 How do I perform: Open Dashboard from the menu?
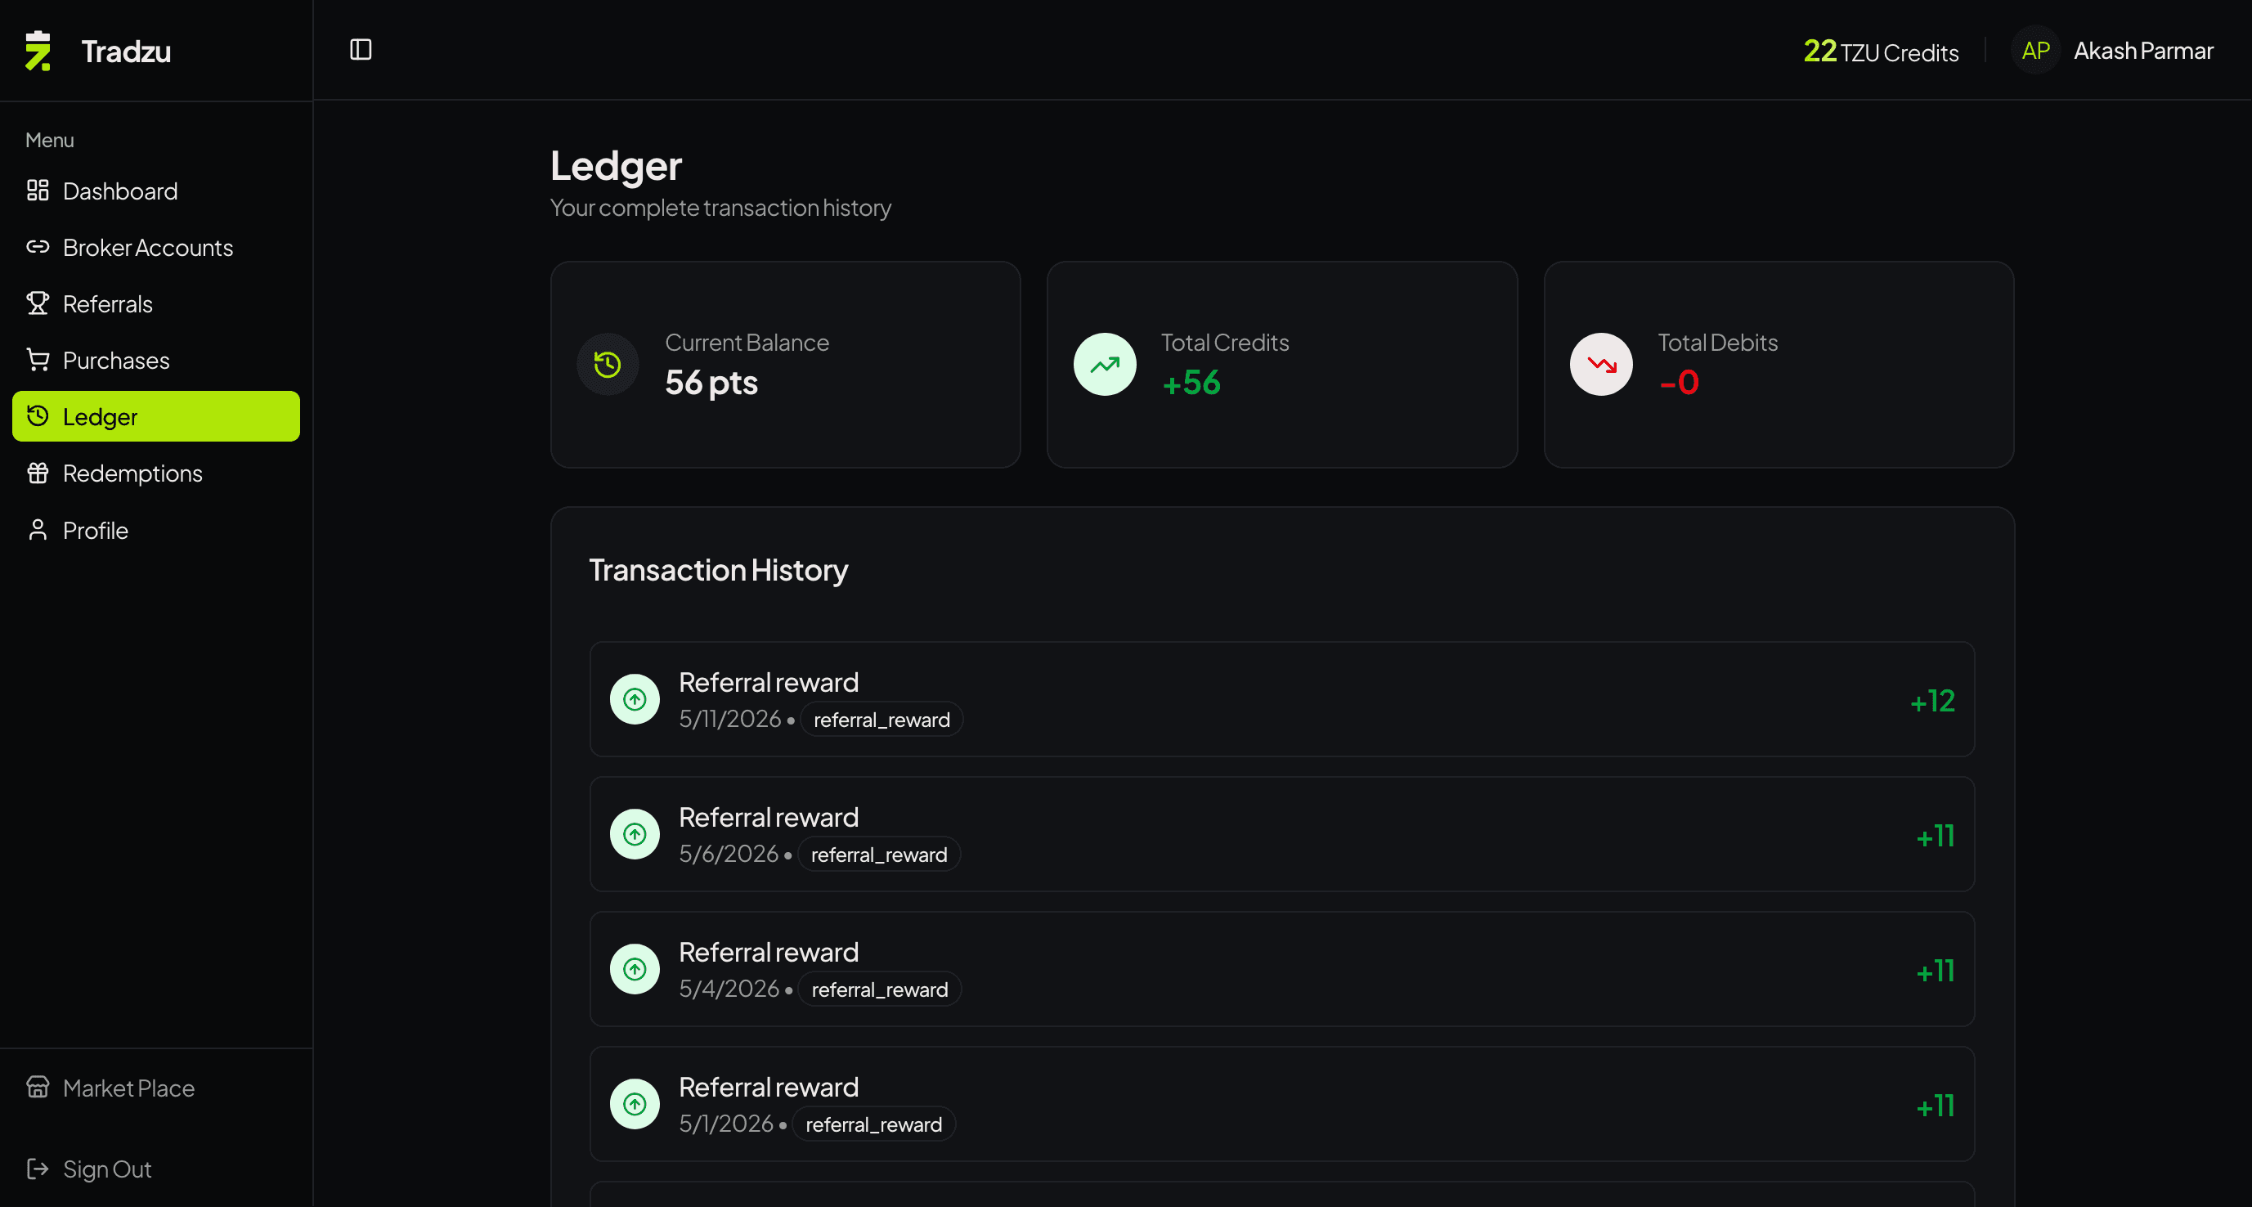(155, 191)
